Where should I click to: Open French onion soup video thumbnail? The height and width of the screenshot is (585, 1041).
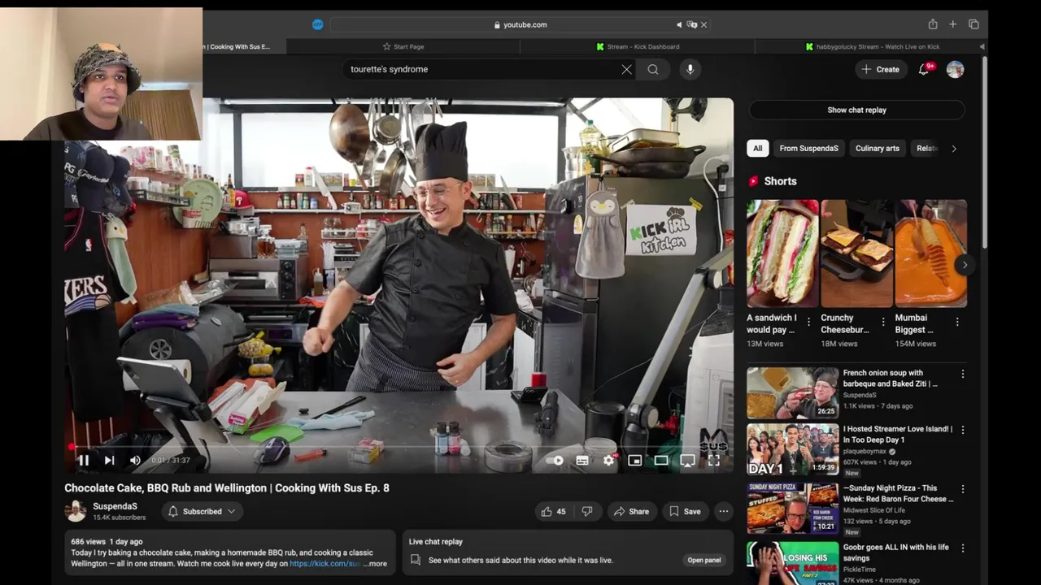pyautogui.click(x=792, y=393)
